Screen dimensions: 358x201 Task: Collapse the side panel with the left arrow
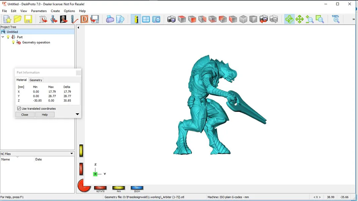click(78, 27)
